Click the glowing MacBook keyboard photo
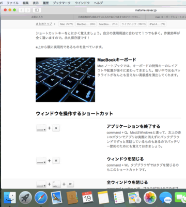This screenshot has height=207, width=186. 65,80
